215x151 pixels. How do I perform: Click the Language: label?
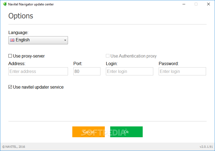coord(18,33)
